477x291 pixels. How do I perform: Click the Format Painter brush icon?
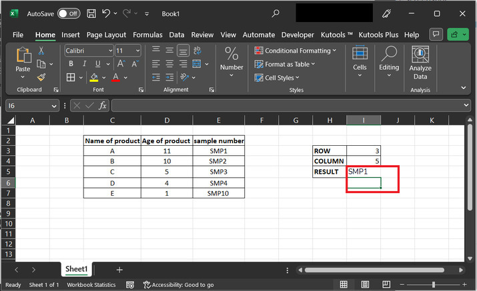pyautogui.click(x=41, y=77)
